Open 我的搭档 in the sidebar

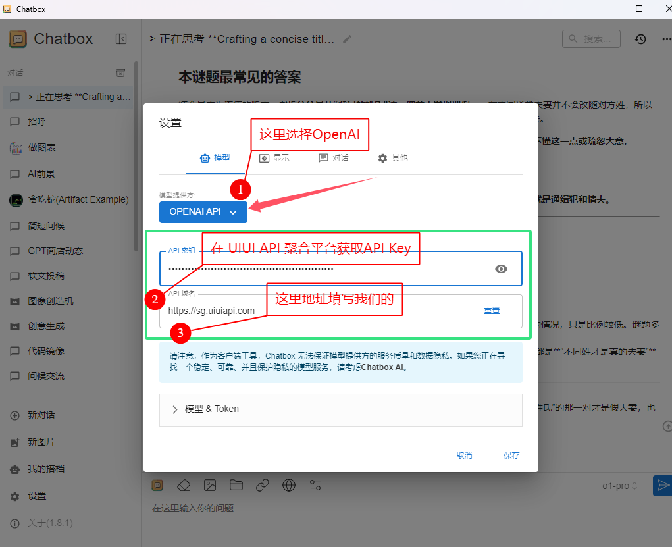(x=68, y=469)
